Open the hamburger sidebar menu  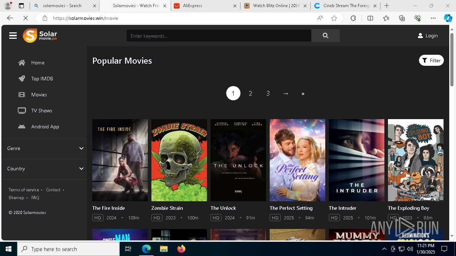[13, 36]
